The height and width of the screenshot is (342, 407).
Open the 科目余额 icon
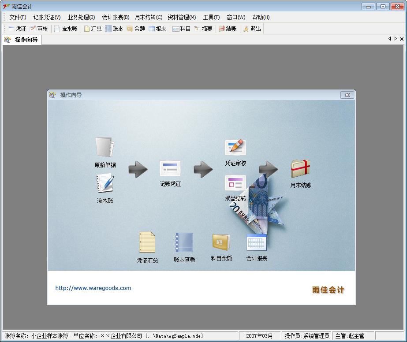(221, 242)
